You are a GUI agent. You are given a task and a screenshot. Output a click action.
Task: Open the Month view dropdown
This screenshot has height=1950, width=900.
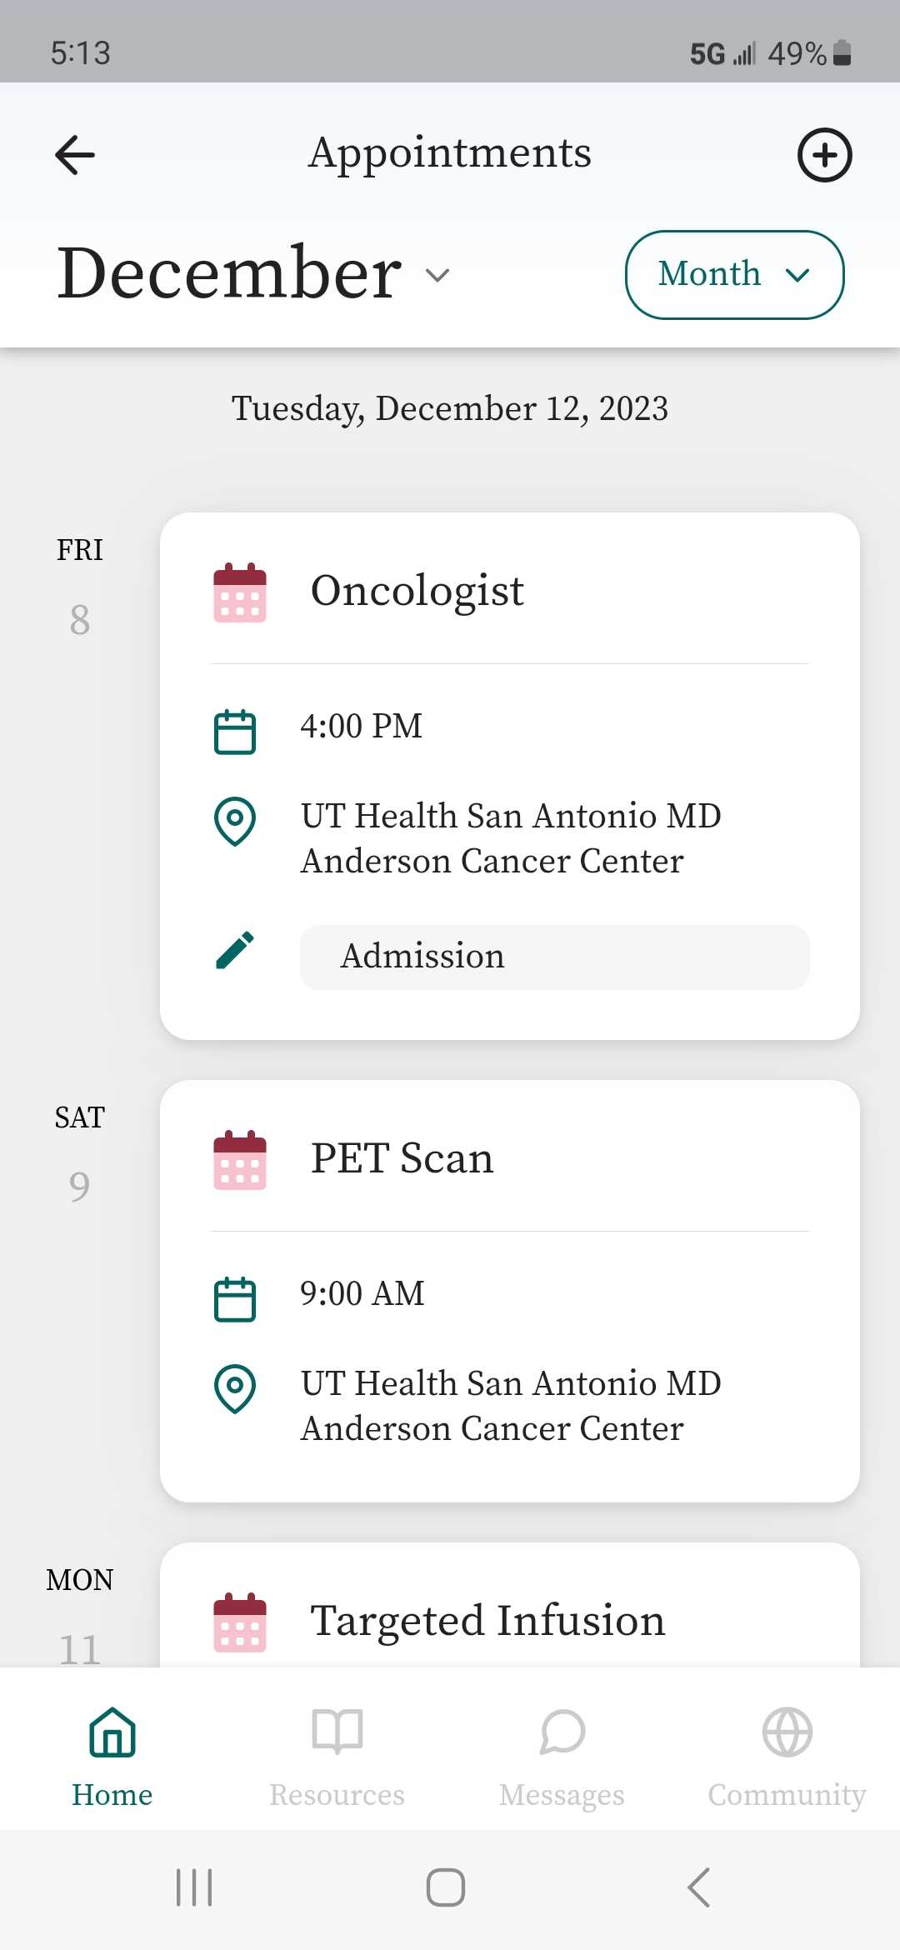coord(734,274)
